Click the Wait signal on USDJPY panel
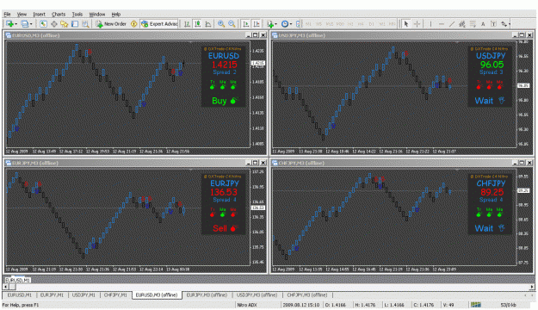 click(489, 101)
